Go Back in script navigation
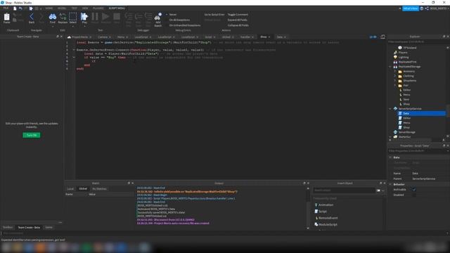 [32, 18]
